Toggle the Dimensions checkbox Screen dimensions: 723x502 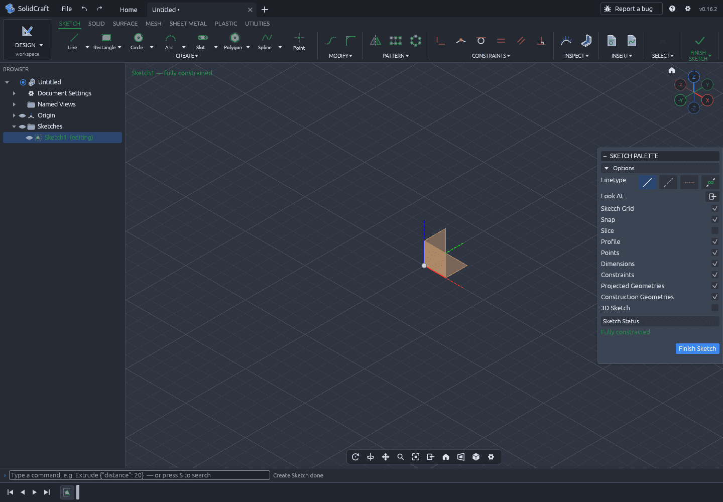tap(715, 264)
